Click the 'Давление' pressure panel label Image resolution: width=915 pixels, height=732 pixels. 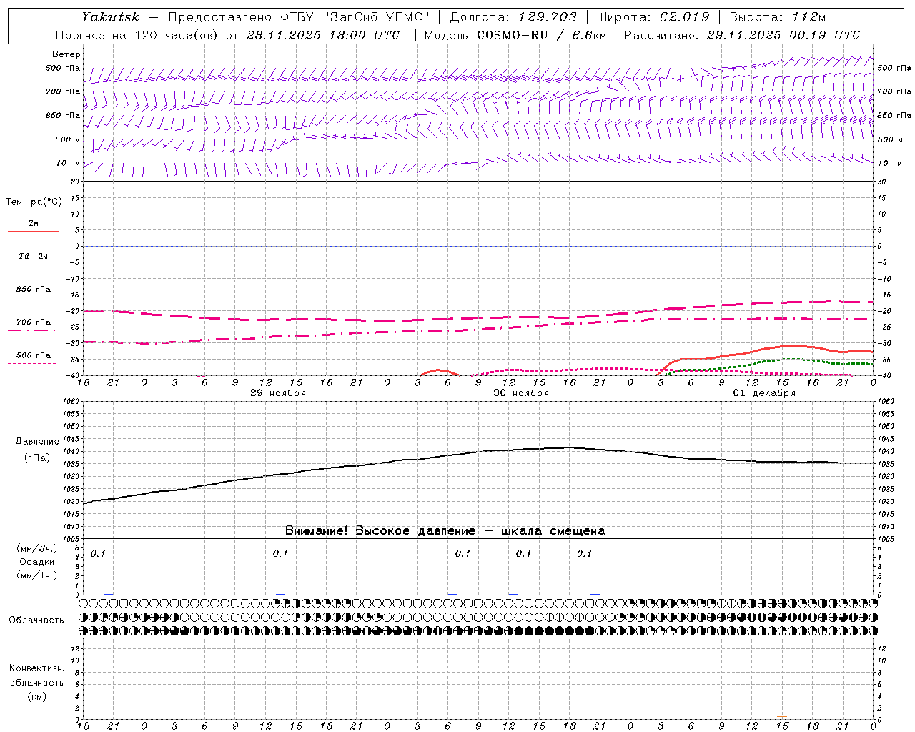pyautogui.click(x=37, y=442)
